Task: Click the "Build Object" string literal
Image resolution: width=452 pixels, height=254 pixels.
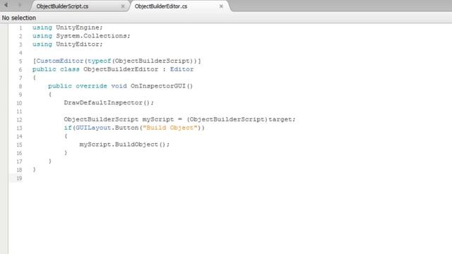Action: tap(170, 128)
